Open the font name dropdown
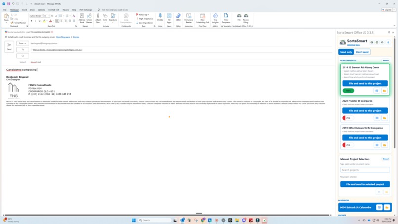This screenshot has width=398, height=224. tap(42, 16)
